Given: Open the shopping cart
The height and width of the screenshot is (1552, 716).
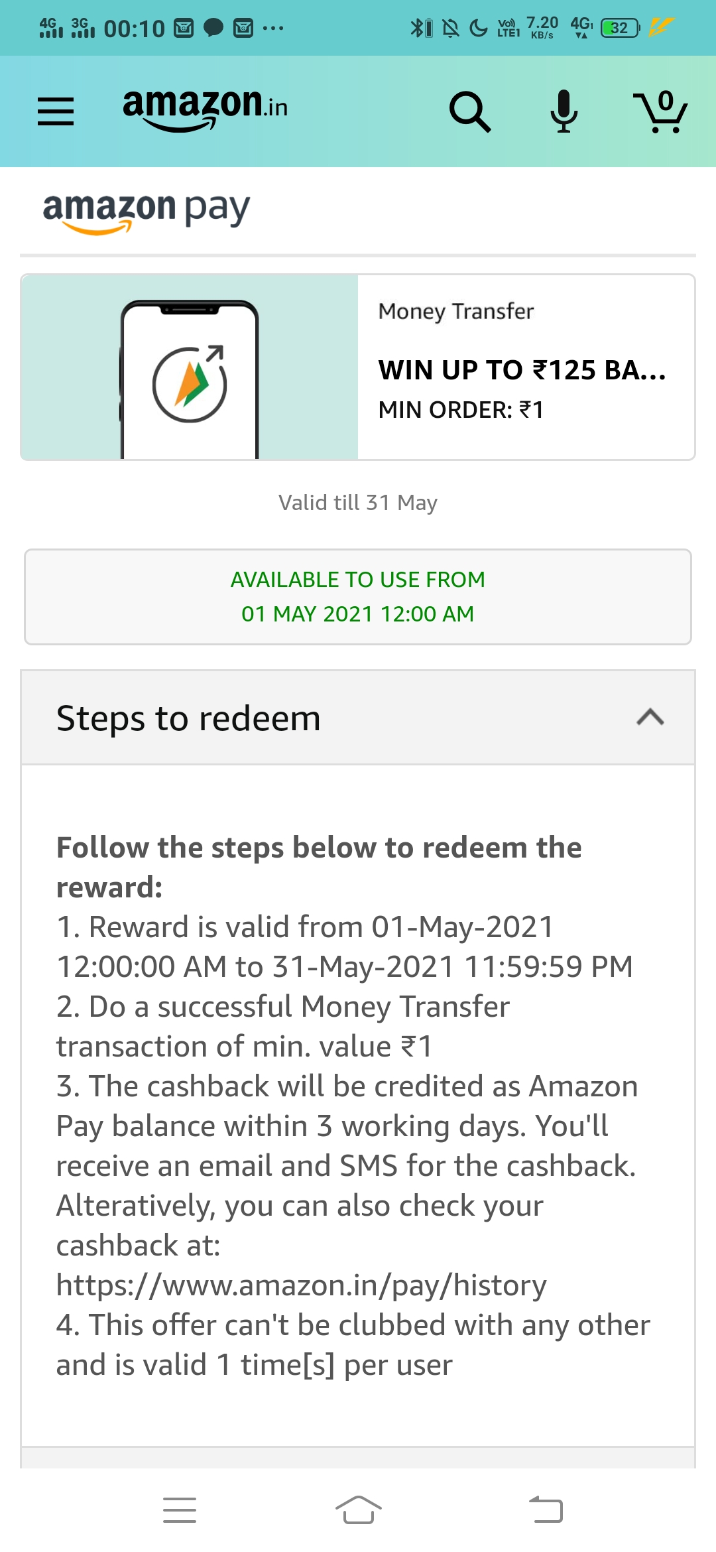Looking at the screenshot, I should click(x=660, y=111).
